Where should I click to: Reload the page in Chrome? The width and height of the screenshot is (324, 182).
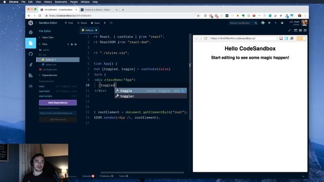[x=40, y=16]
